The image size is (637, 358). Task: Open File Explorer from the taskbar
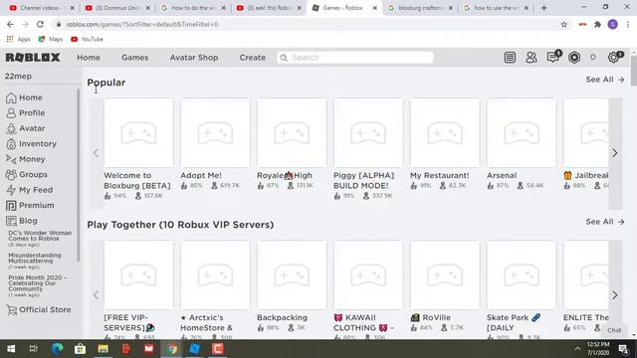[x=103, y=349]
